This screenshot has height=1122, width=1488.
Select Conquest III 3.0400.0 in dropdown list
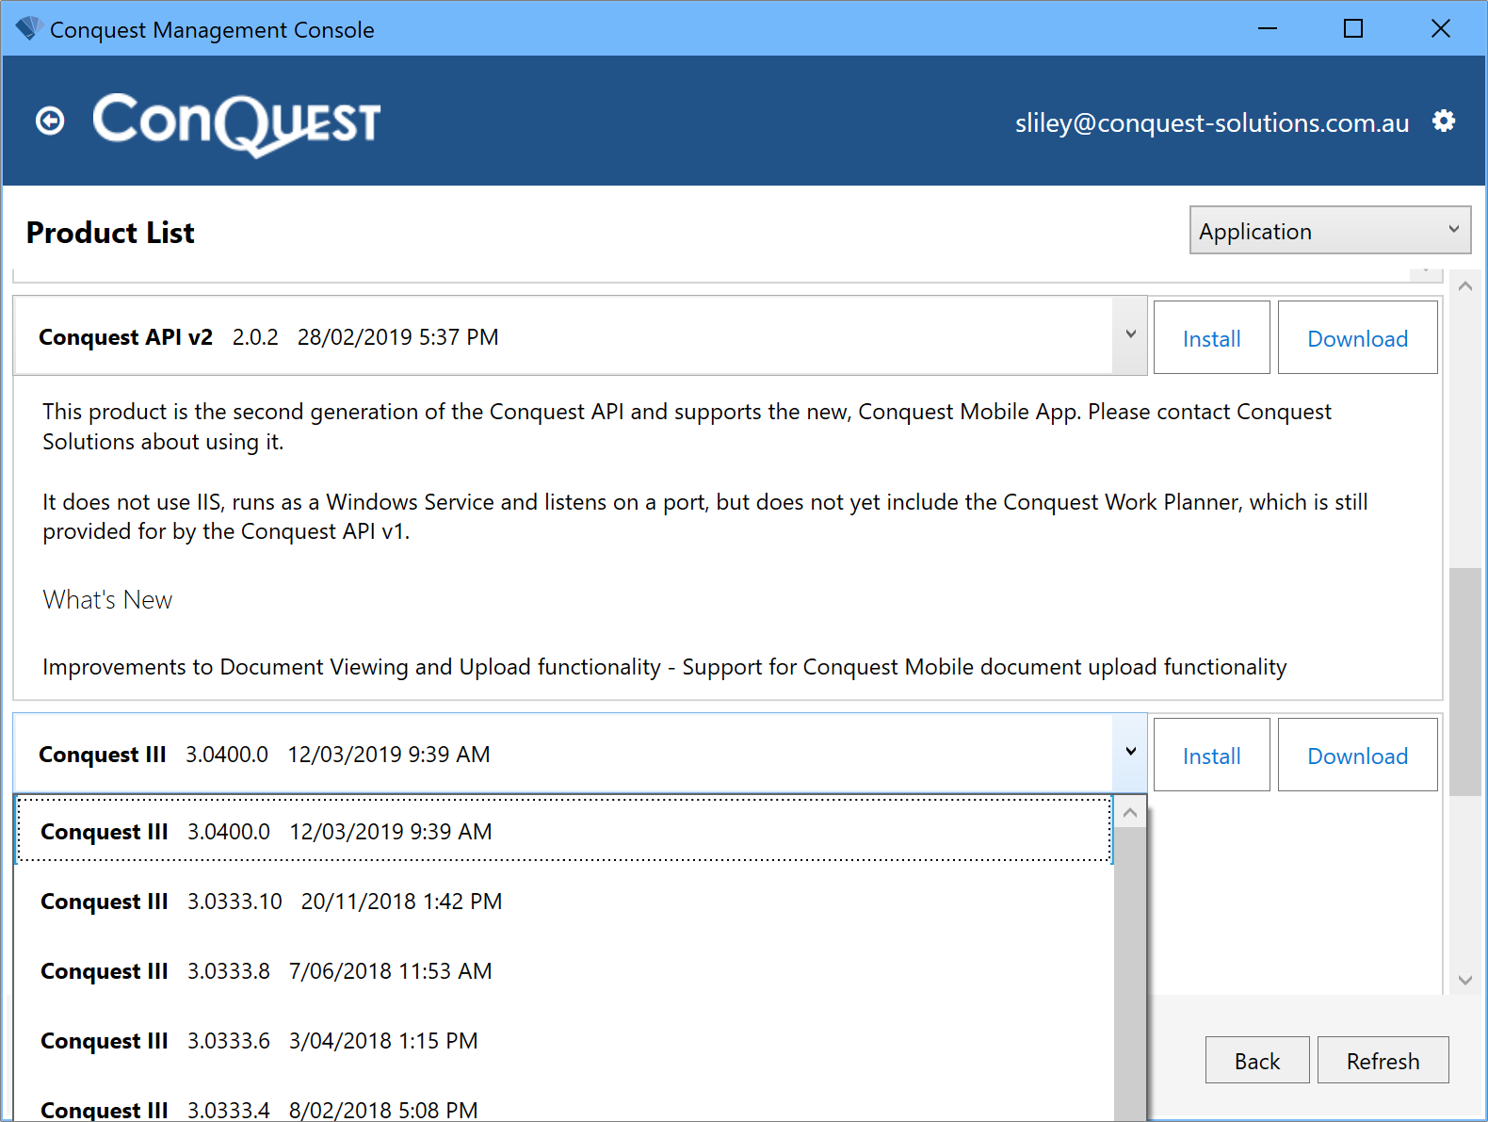[x=564, y=831]
